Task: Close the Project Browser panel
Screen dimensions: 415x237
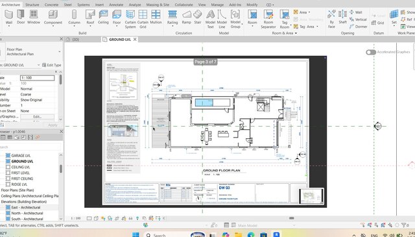Action: tap(61, 132)
